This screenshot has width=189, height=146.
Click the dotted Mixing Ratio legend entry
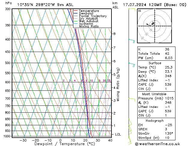[x=89, y=26]
